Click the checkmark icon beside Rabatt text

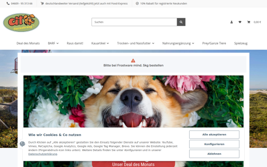[137, 4]
